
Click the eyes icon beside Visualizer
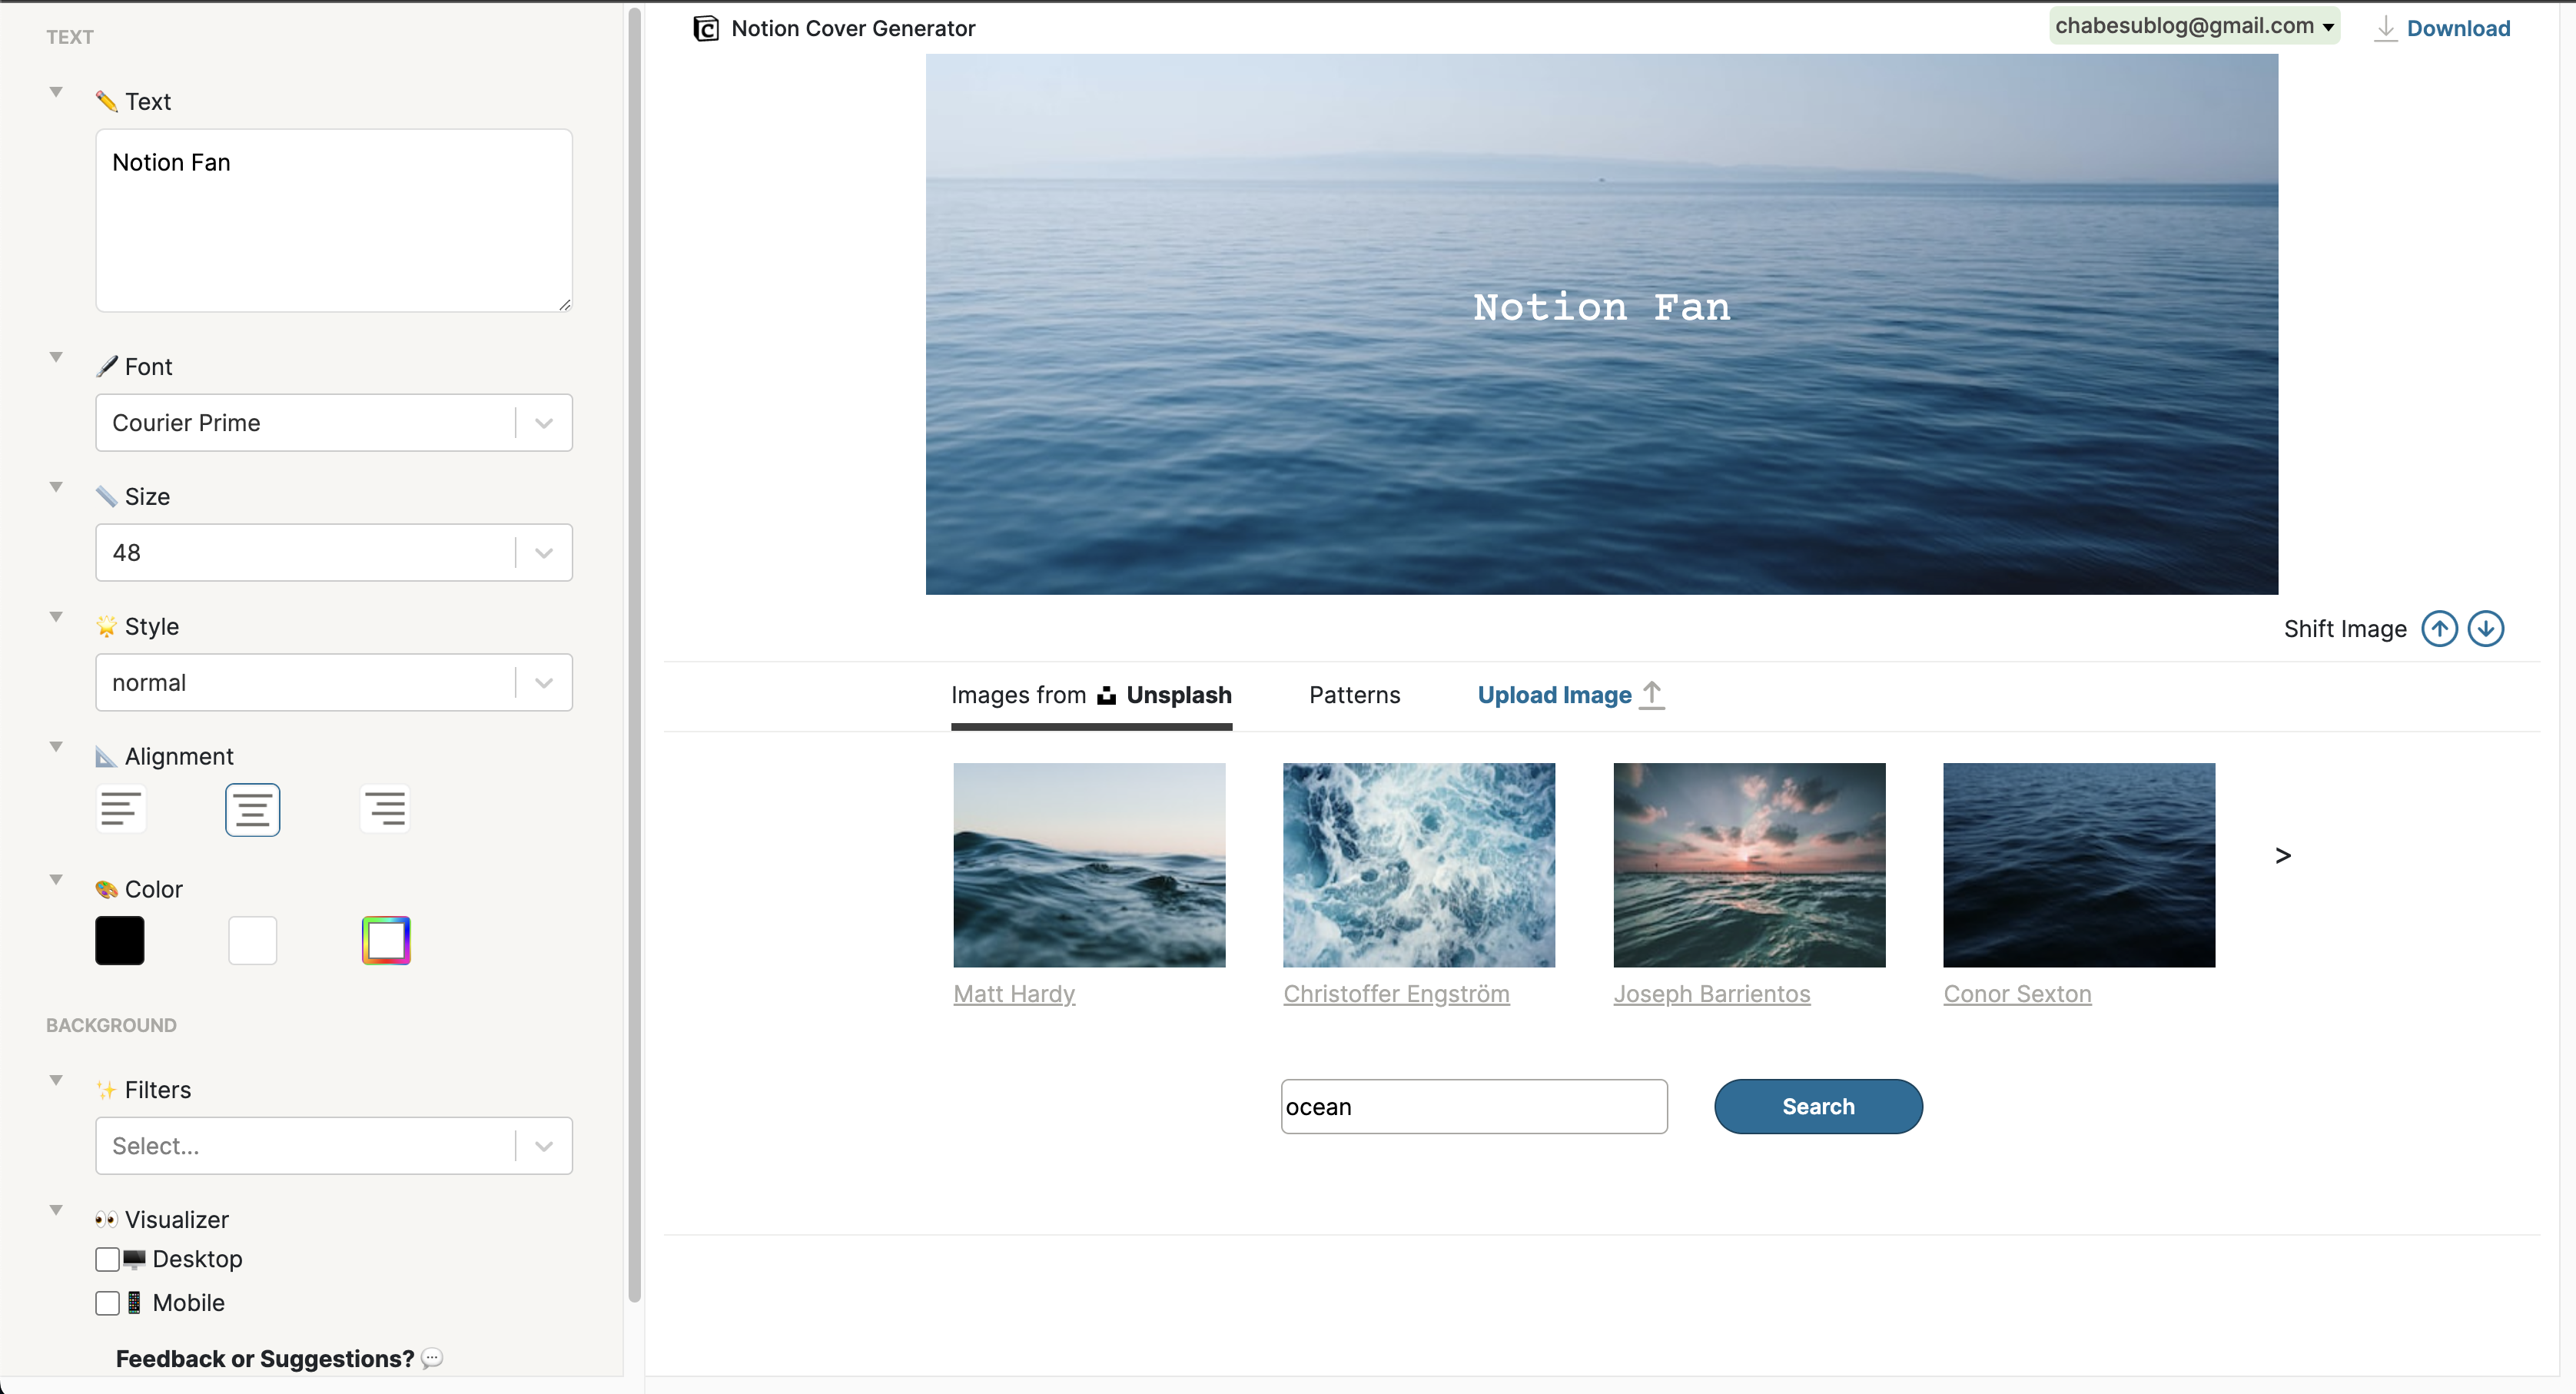106,1219
